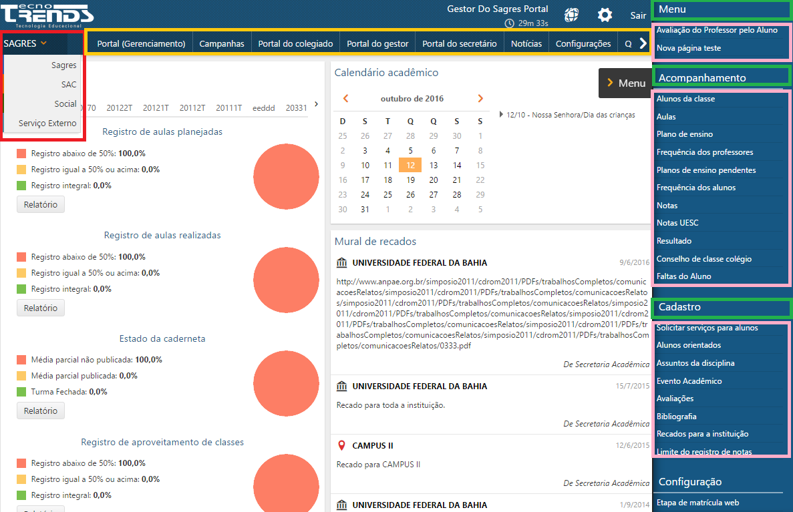
Task: Log out using the Sair link
Action: pos(638,15)
